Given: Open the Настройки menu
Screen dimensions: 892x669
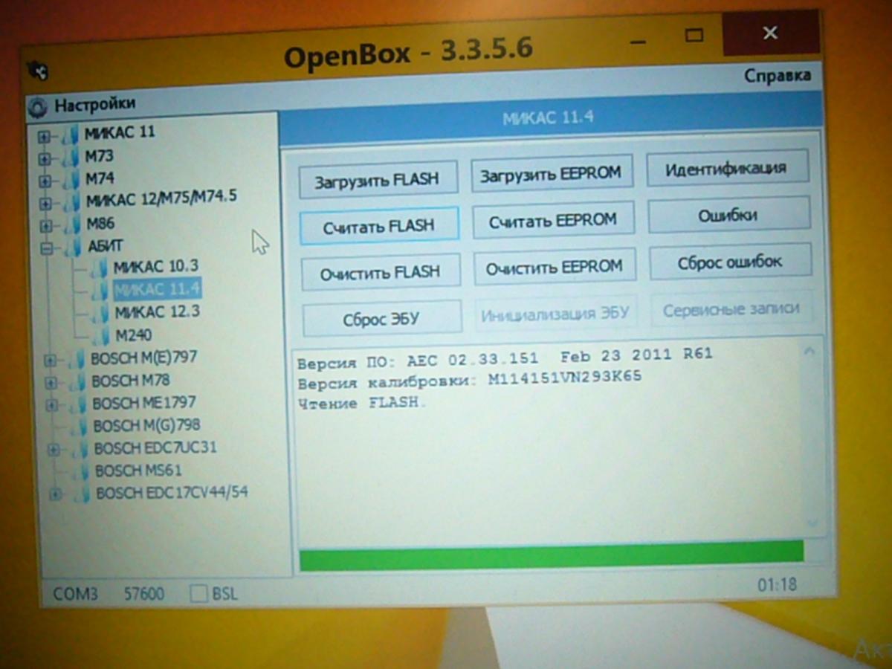Looking at the screenshot, I should click(94, 104).
